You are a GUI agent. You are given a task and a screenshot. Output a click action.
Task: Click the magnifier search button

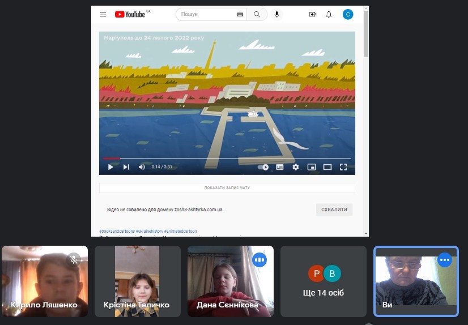tap(257, 14)
